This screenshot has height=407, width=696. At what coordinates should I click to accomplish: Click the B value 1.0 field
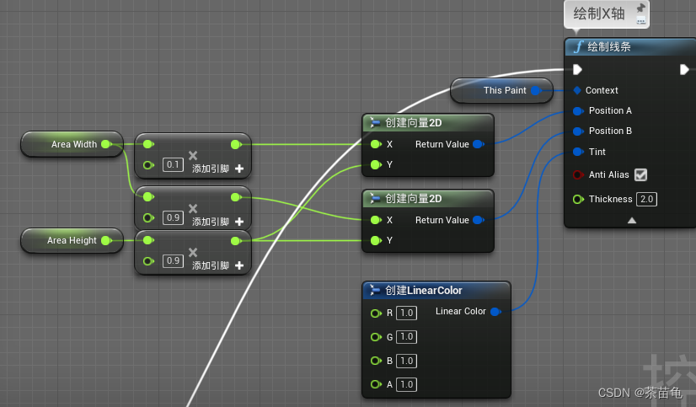coord(407,361)
